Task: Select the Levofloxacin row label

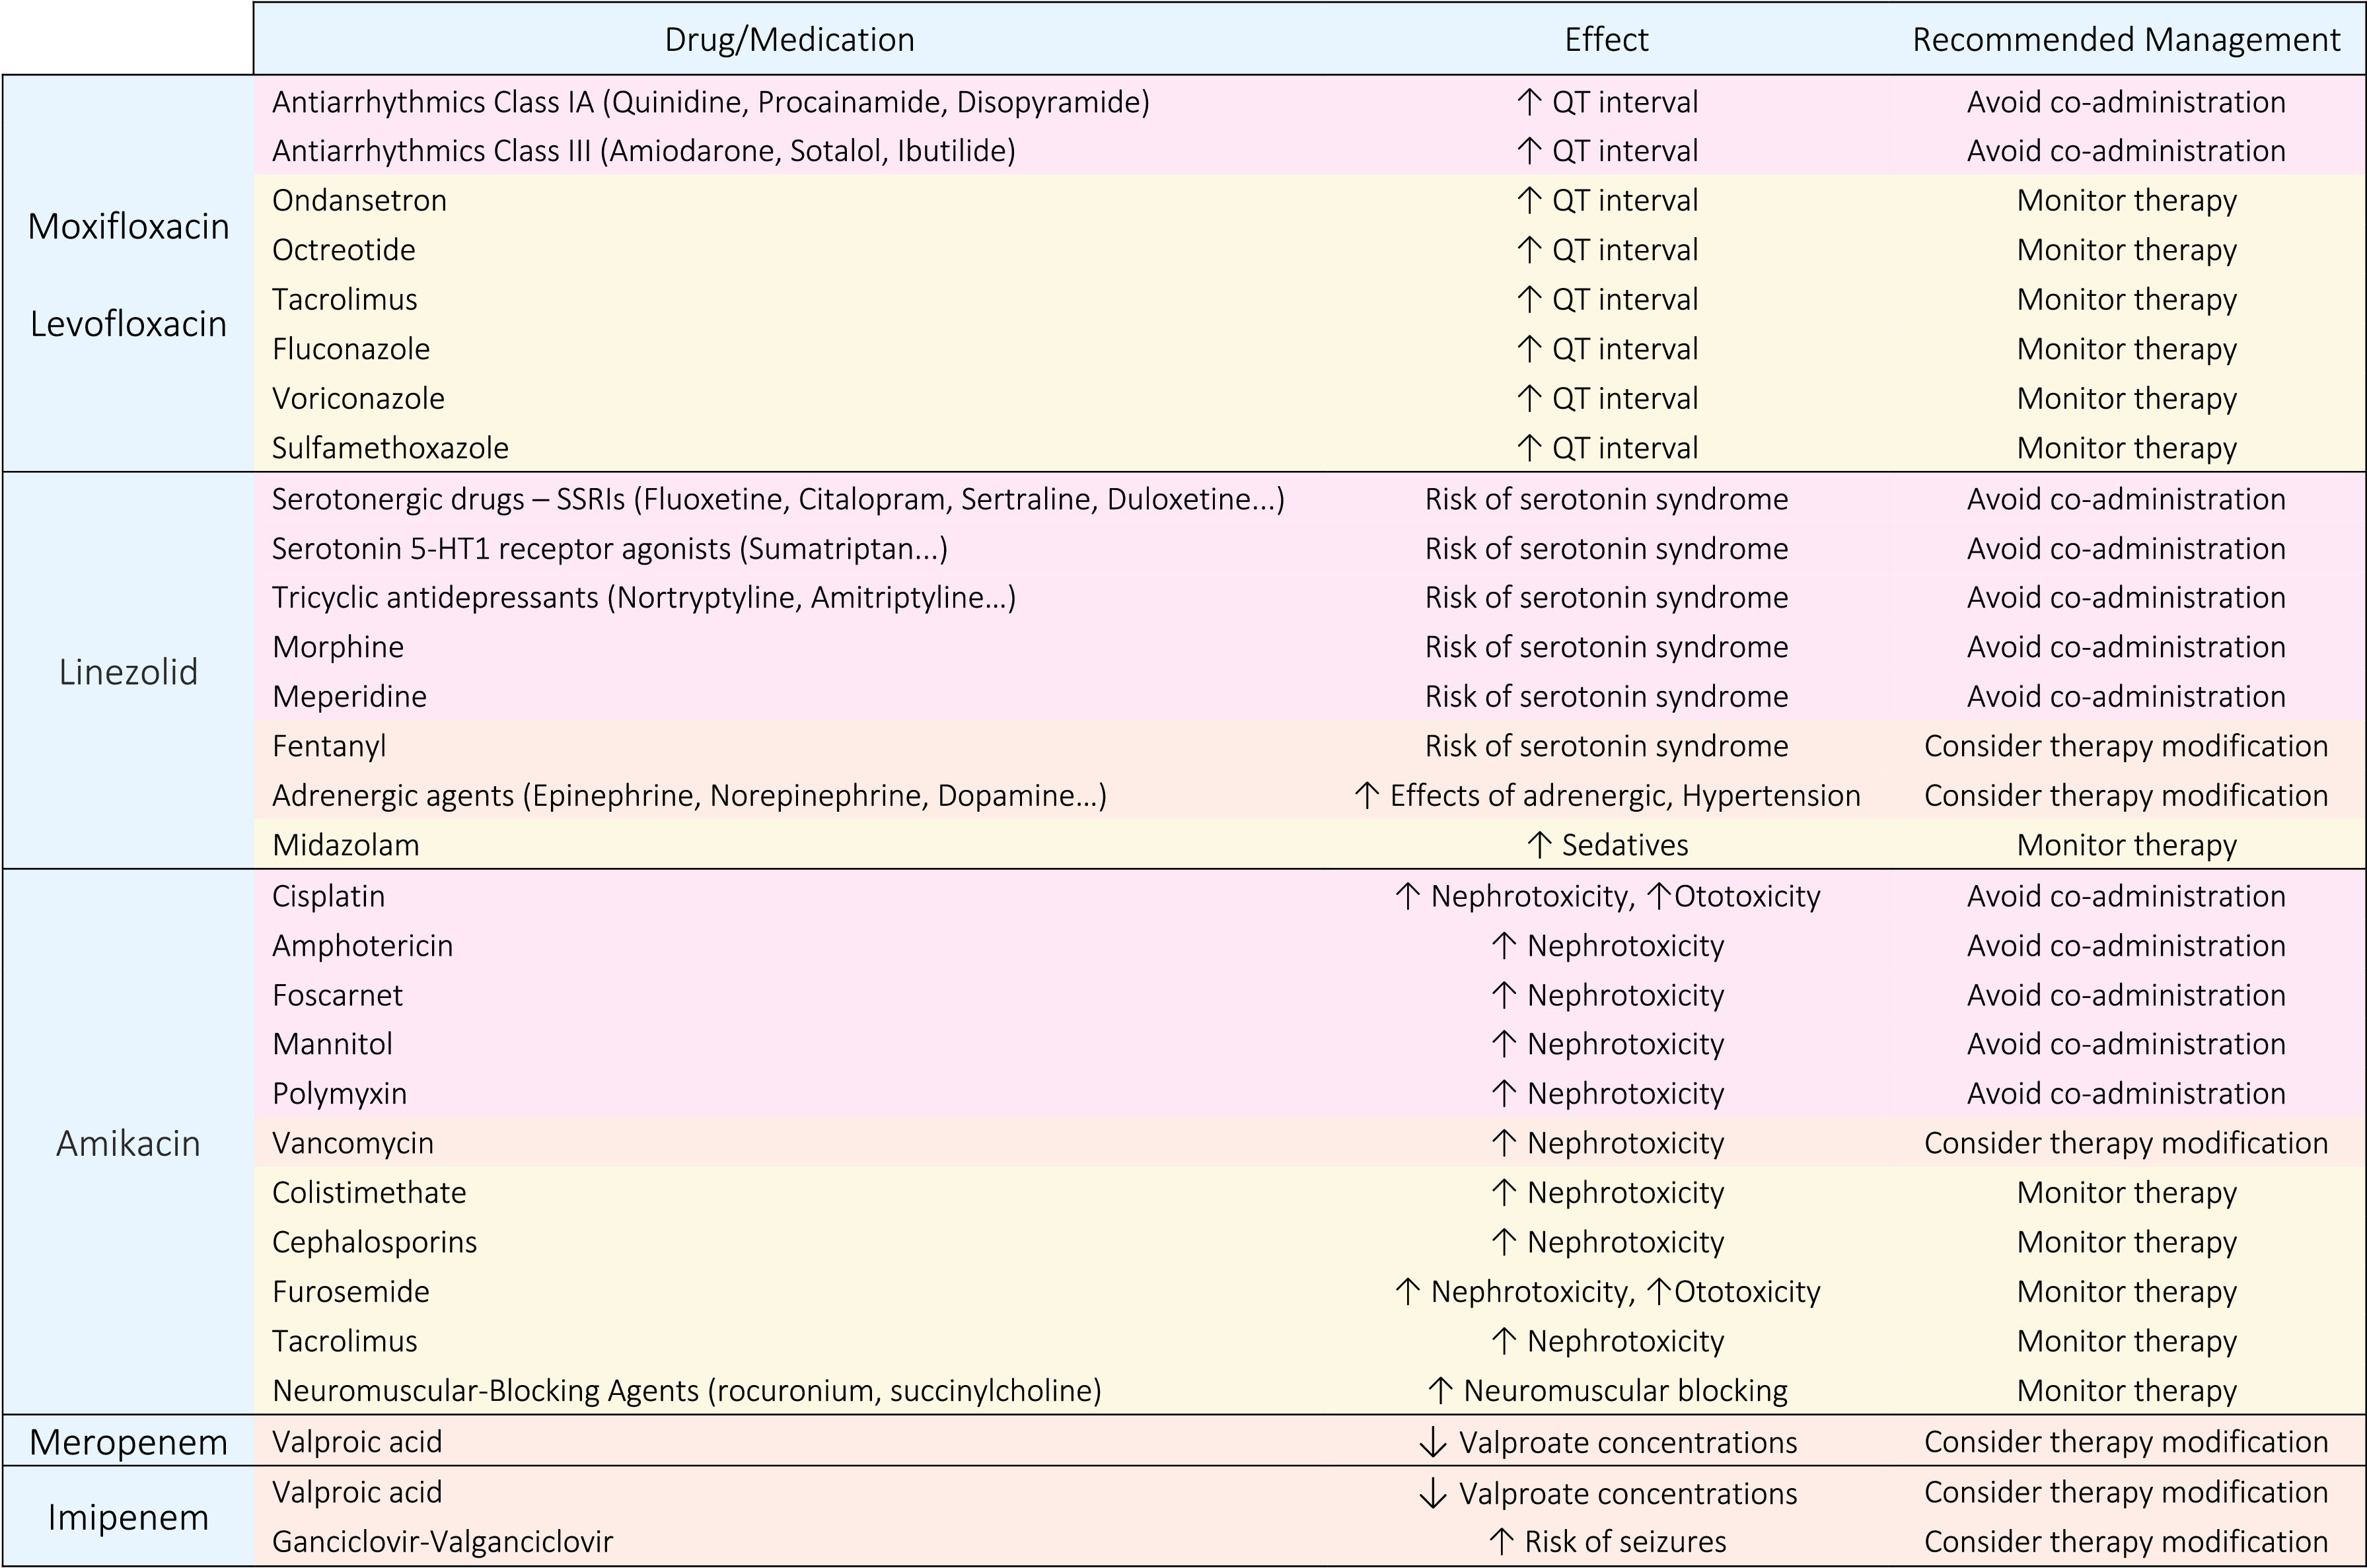Action: 128,324
